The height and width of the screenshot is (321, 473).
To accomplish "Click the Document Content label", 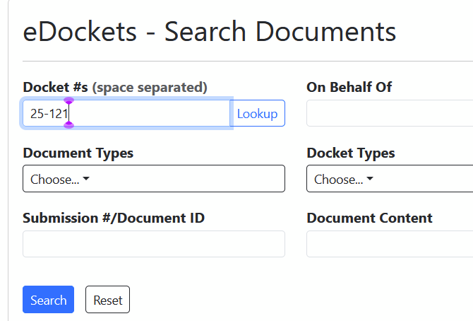I will tap(369, 218).
